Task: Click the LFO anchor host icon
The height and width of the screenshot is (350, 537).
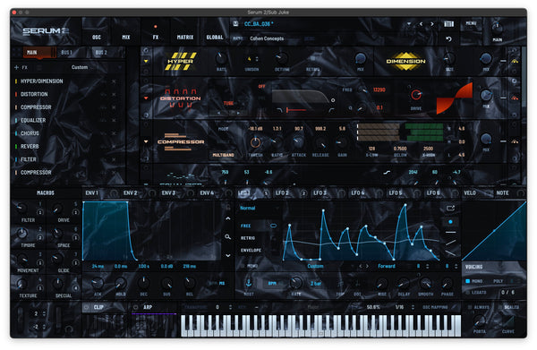Action: pyautogui.click(x=249, y=283)
